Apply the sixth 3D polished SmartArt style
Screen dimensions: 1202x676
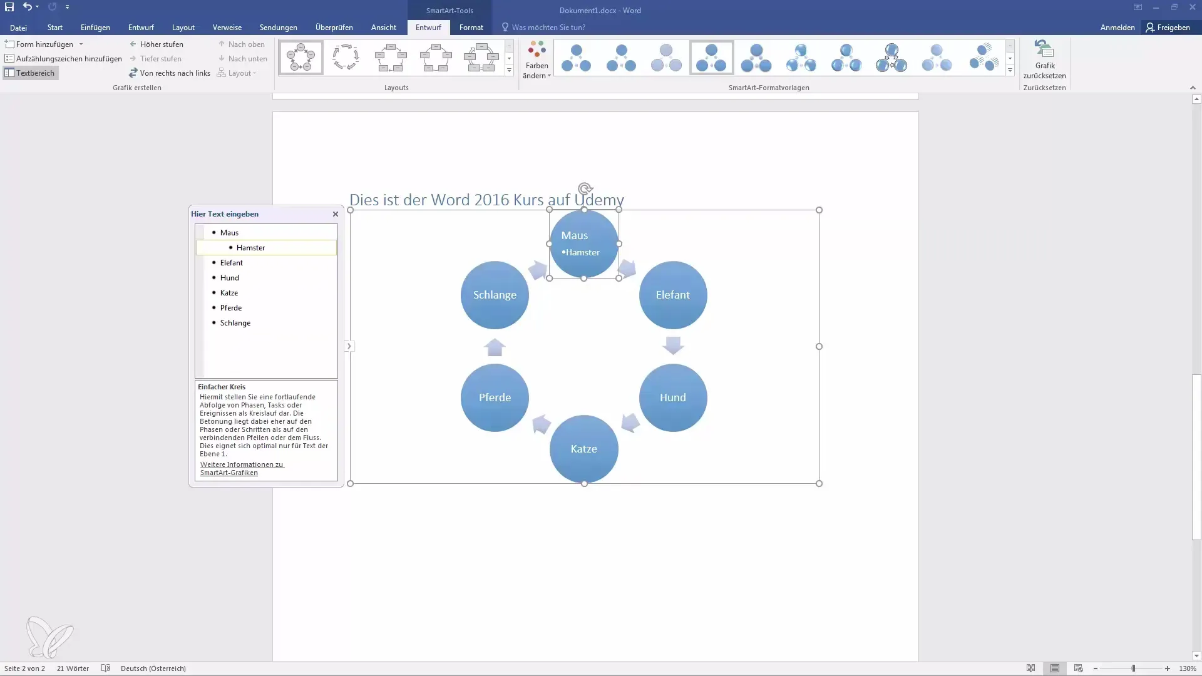tap(802, 58)
